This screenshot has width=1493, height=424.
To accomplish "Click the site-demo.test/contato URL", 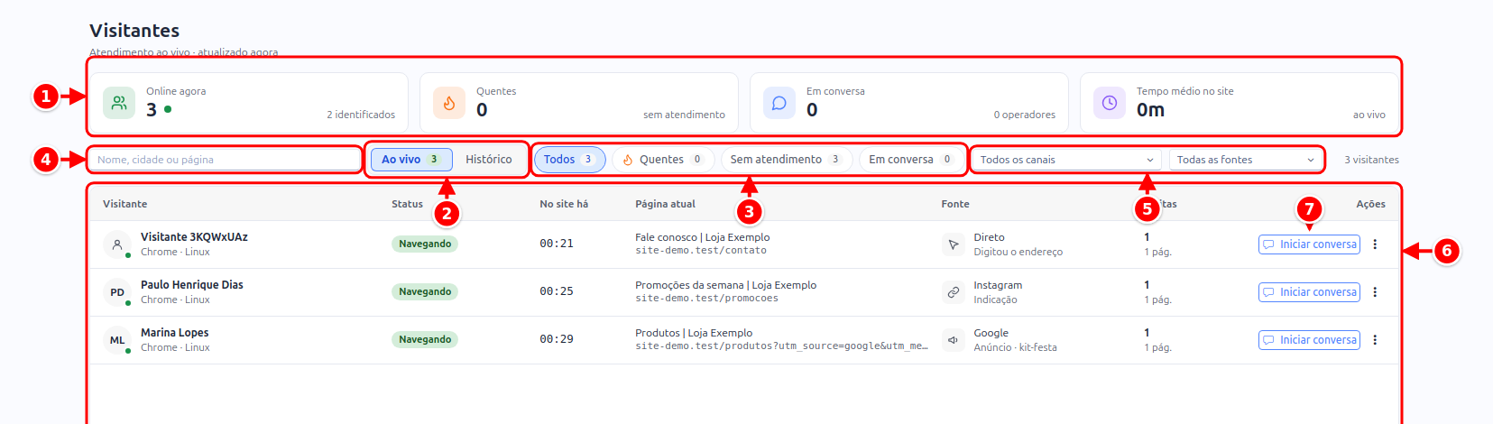I will pos(701,251).
